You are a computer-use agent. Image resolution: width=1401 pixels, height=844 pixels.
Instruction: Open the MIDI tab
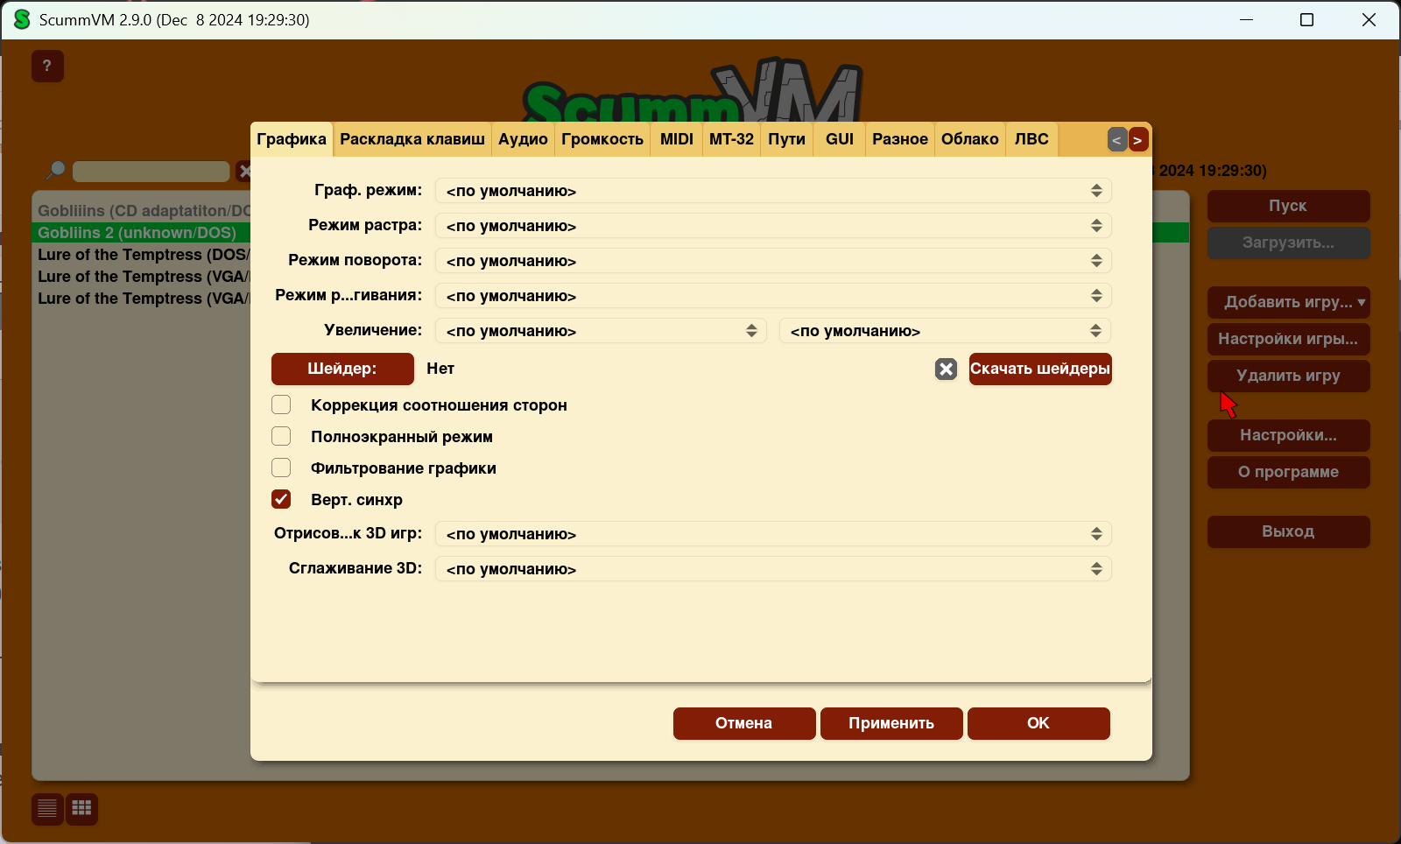(x=677, y=139)
